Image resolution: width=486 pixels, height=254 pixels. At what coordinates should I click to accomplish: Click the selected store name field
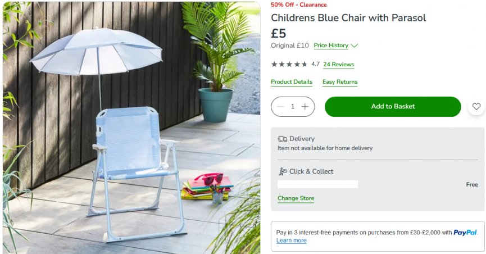[x=317, y=184]
